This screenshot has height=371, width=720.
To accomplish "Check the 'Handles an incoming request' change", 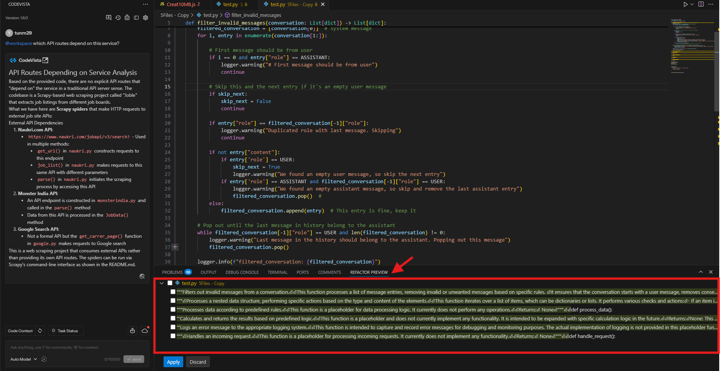I will point(173,336).
